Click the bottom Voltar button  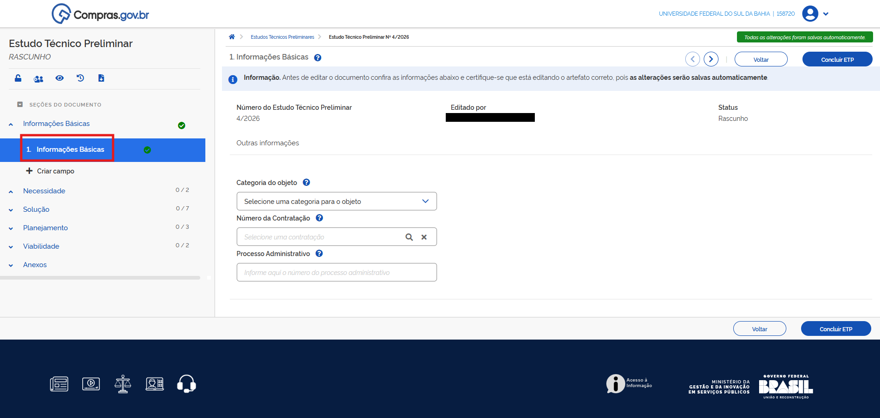pos(759,329)
